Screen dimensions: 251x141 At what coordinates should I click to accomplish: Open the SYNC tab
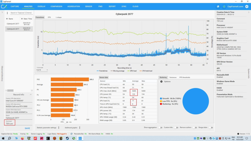coord(124,7)
